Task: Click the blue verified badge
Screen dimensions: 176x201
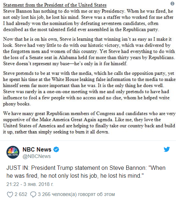Action: (56, 149)
